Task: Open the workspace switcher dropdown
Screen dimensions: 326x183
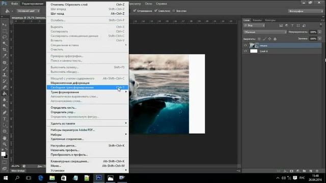Action: pos(305,11)
